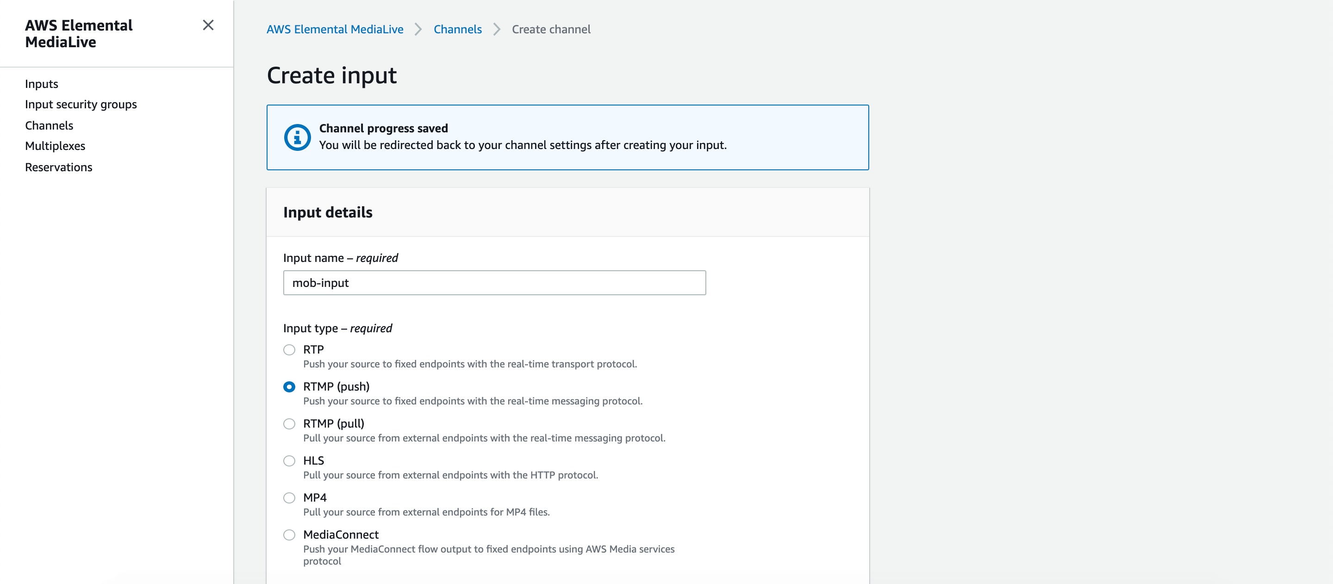Viewport: 1333px width, 584px height.
Task: Click the RTMP (pull) external endpoints description
Action: [484, 438]
